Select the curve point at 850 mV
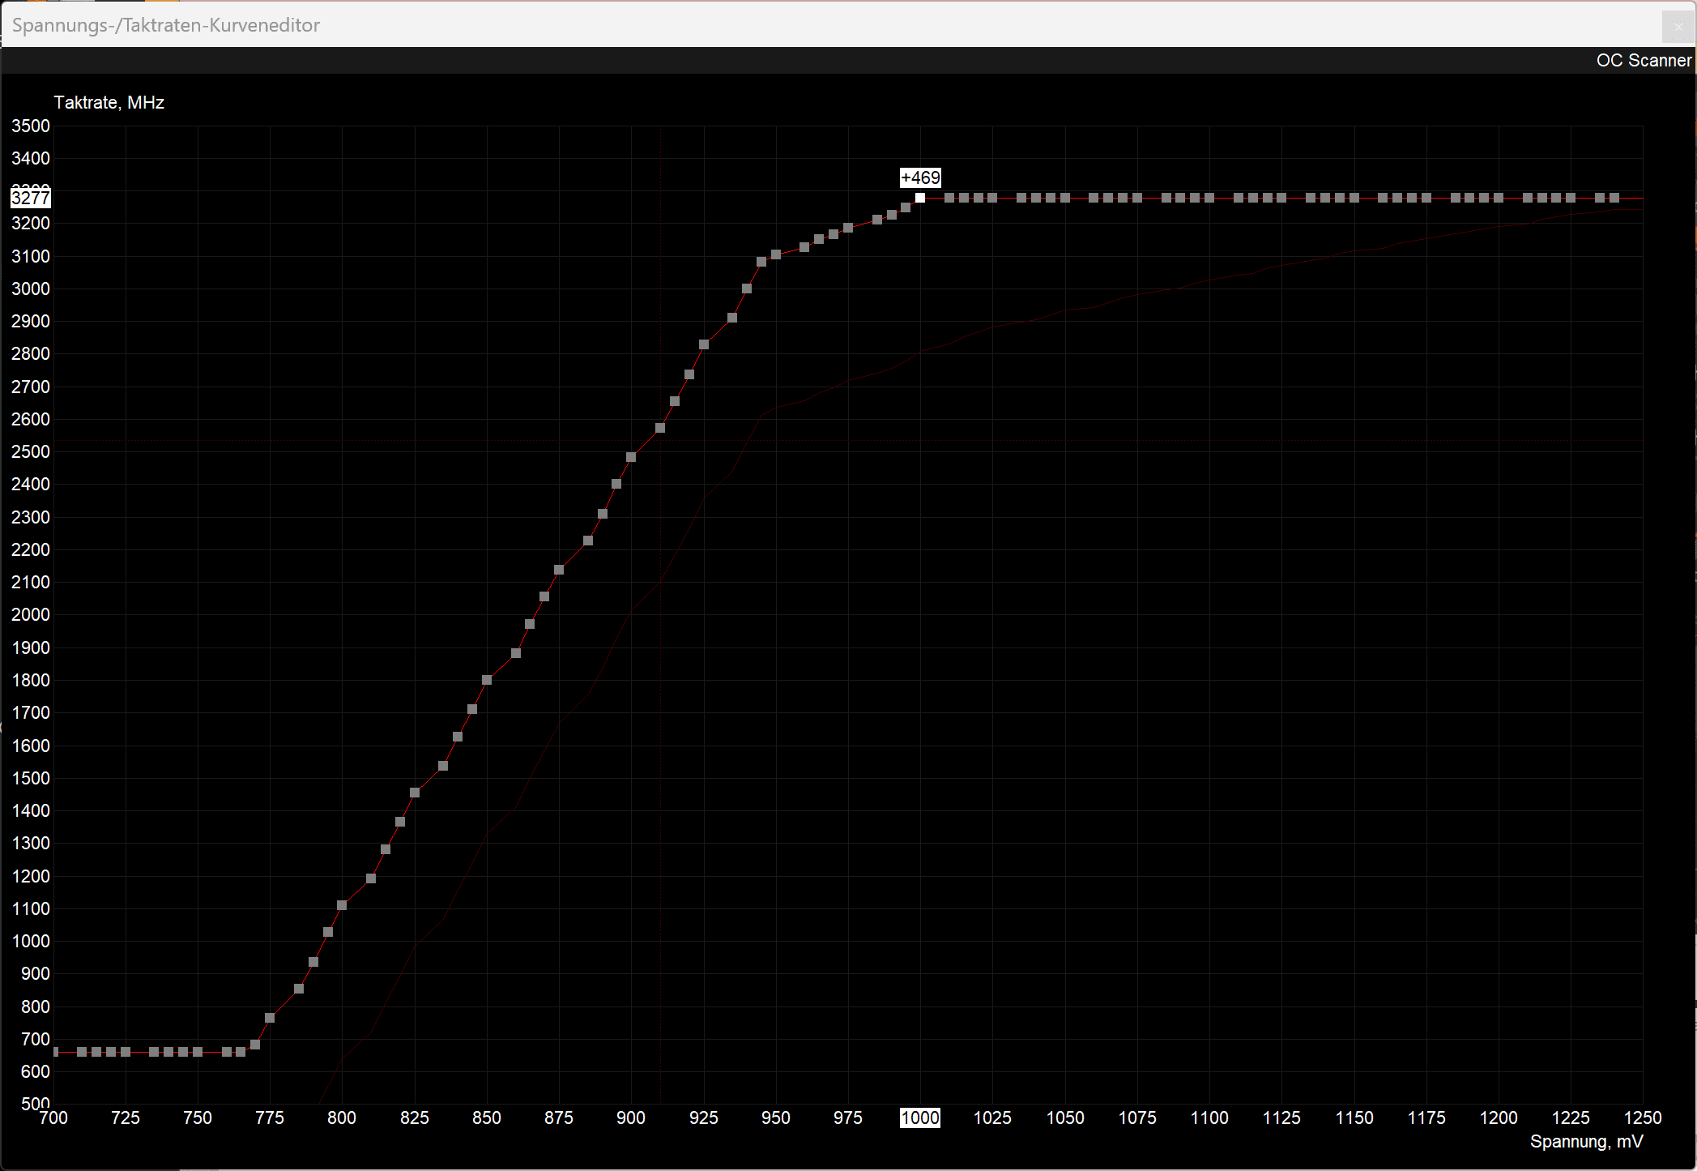This screenshot has height=1171, width=1697. [487, 680]
